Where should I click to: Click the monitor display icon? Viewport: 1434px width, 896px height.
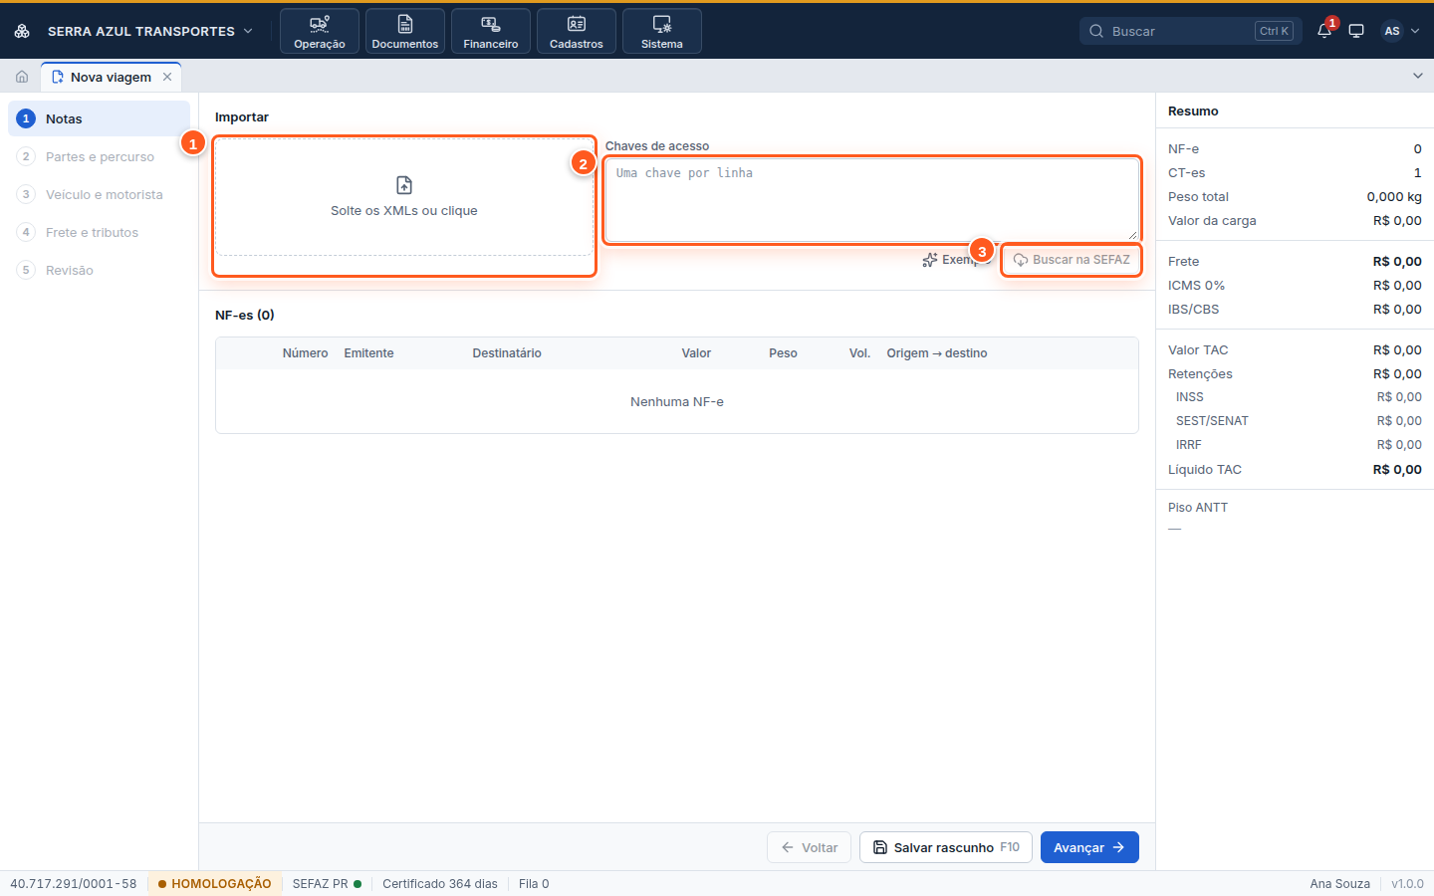point(1356,31)
